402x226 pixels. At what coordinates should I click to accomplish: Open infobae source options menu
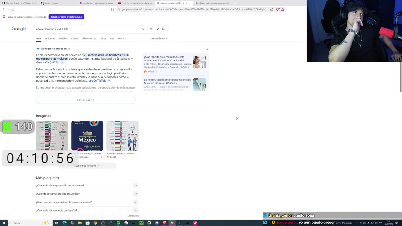(157, 72)
